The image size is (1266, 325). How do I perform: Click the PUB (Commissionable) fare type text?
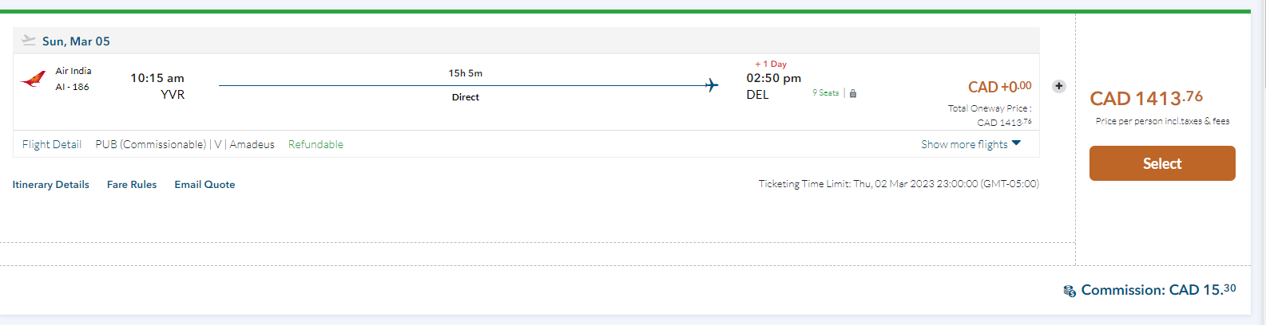pos(151,144)
